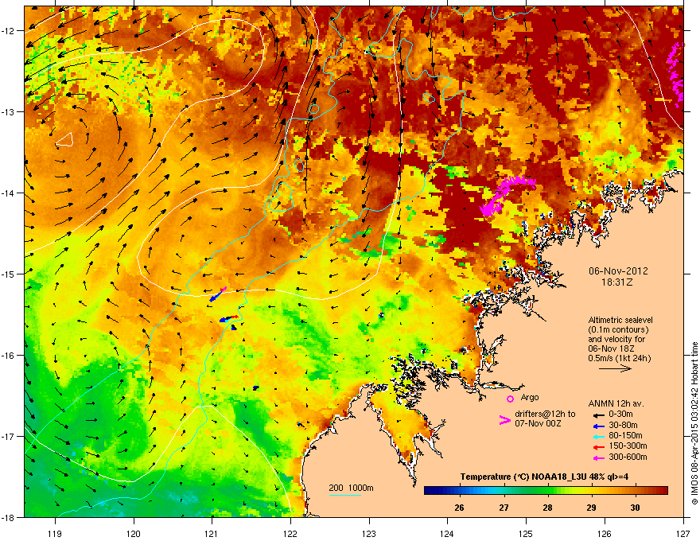Click the 'Altimetric sealevel' caption line
700x541 pixels.
click(x=620, y=320)
